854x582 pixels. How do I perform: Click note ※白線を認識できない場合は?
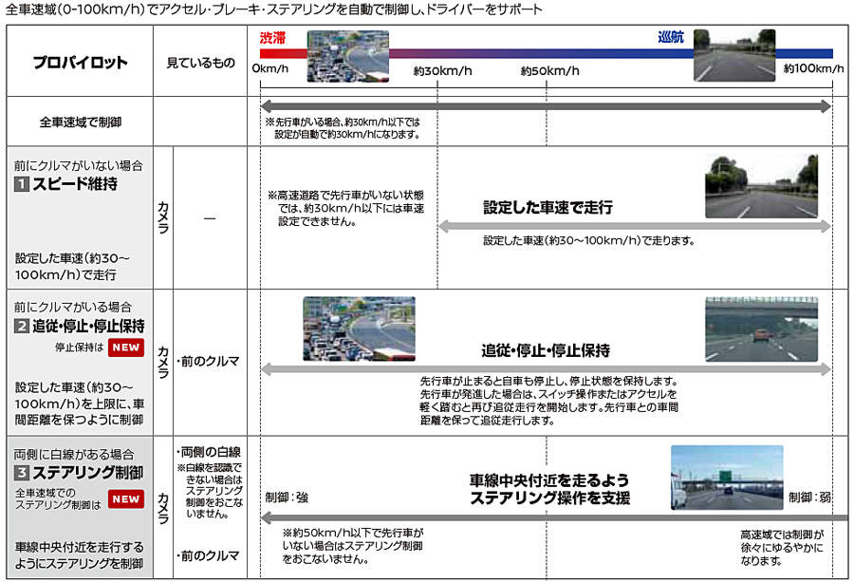pyautogui.click(x=210, y=491)
